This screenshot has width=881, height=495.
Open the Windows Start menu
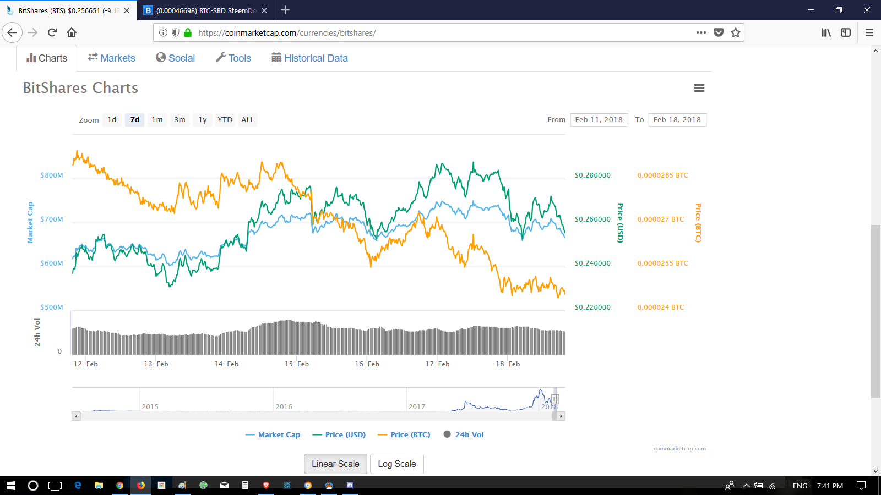click(11, 486)
